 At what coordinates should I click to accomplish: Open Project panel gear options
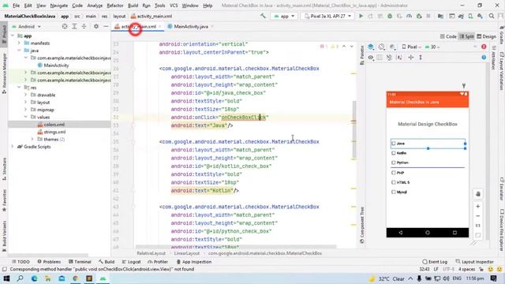(96, 26)
